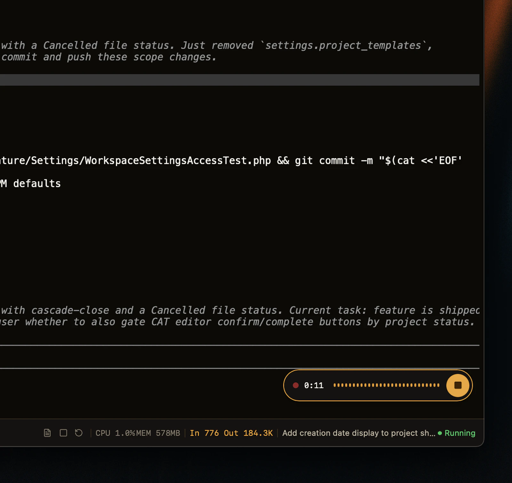Viewport: 512px width, 483px height.
Task: Stop the voice recording
Action: tap(458, 385)
